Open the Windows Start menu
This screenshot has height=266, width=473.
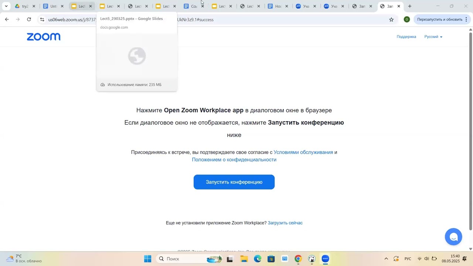[x=147, y=259]
